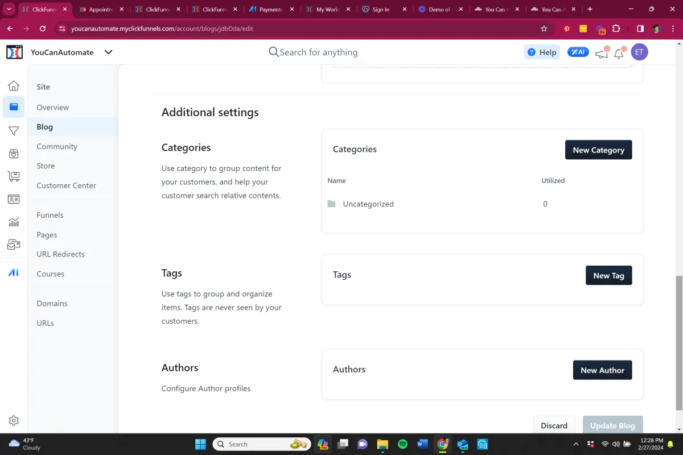Open the contacts card icon in left rail

point(14,199)
